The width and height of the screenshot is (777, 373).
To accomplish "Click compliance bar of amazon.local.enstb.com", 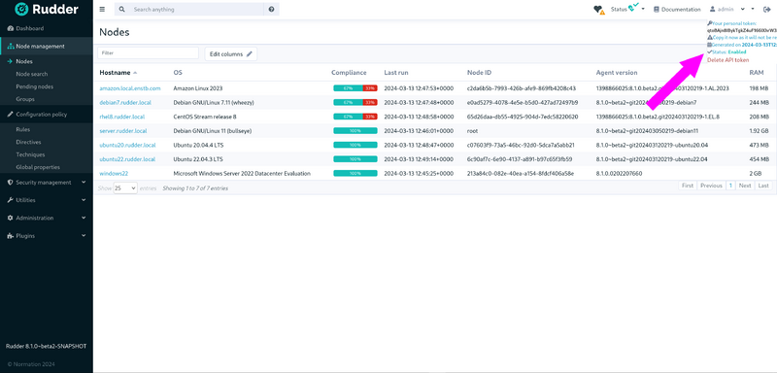I will 355,88.
